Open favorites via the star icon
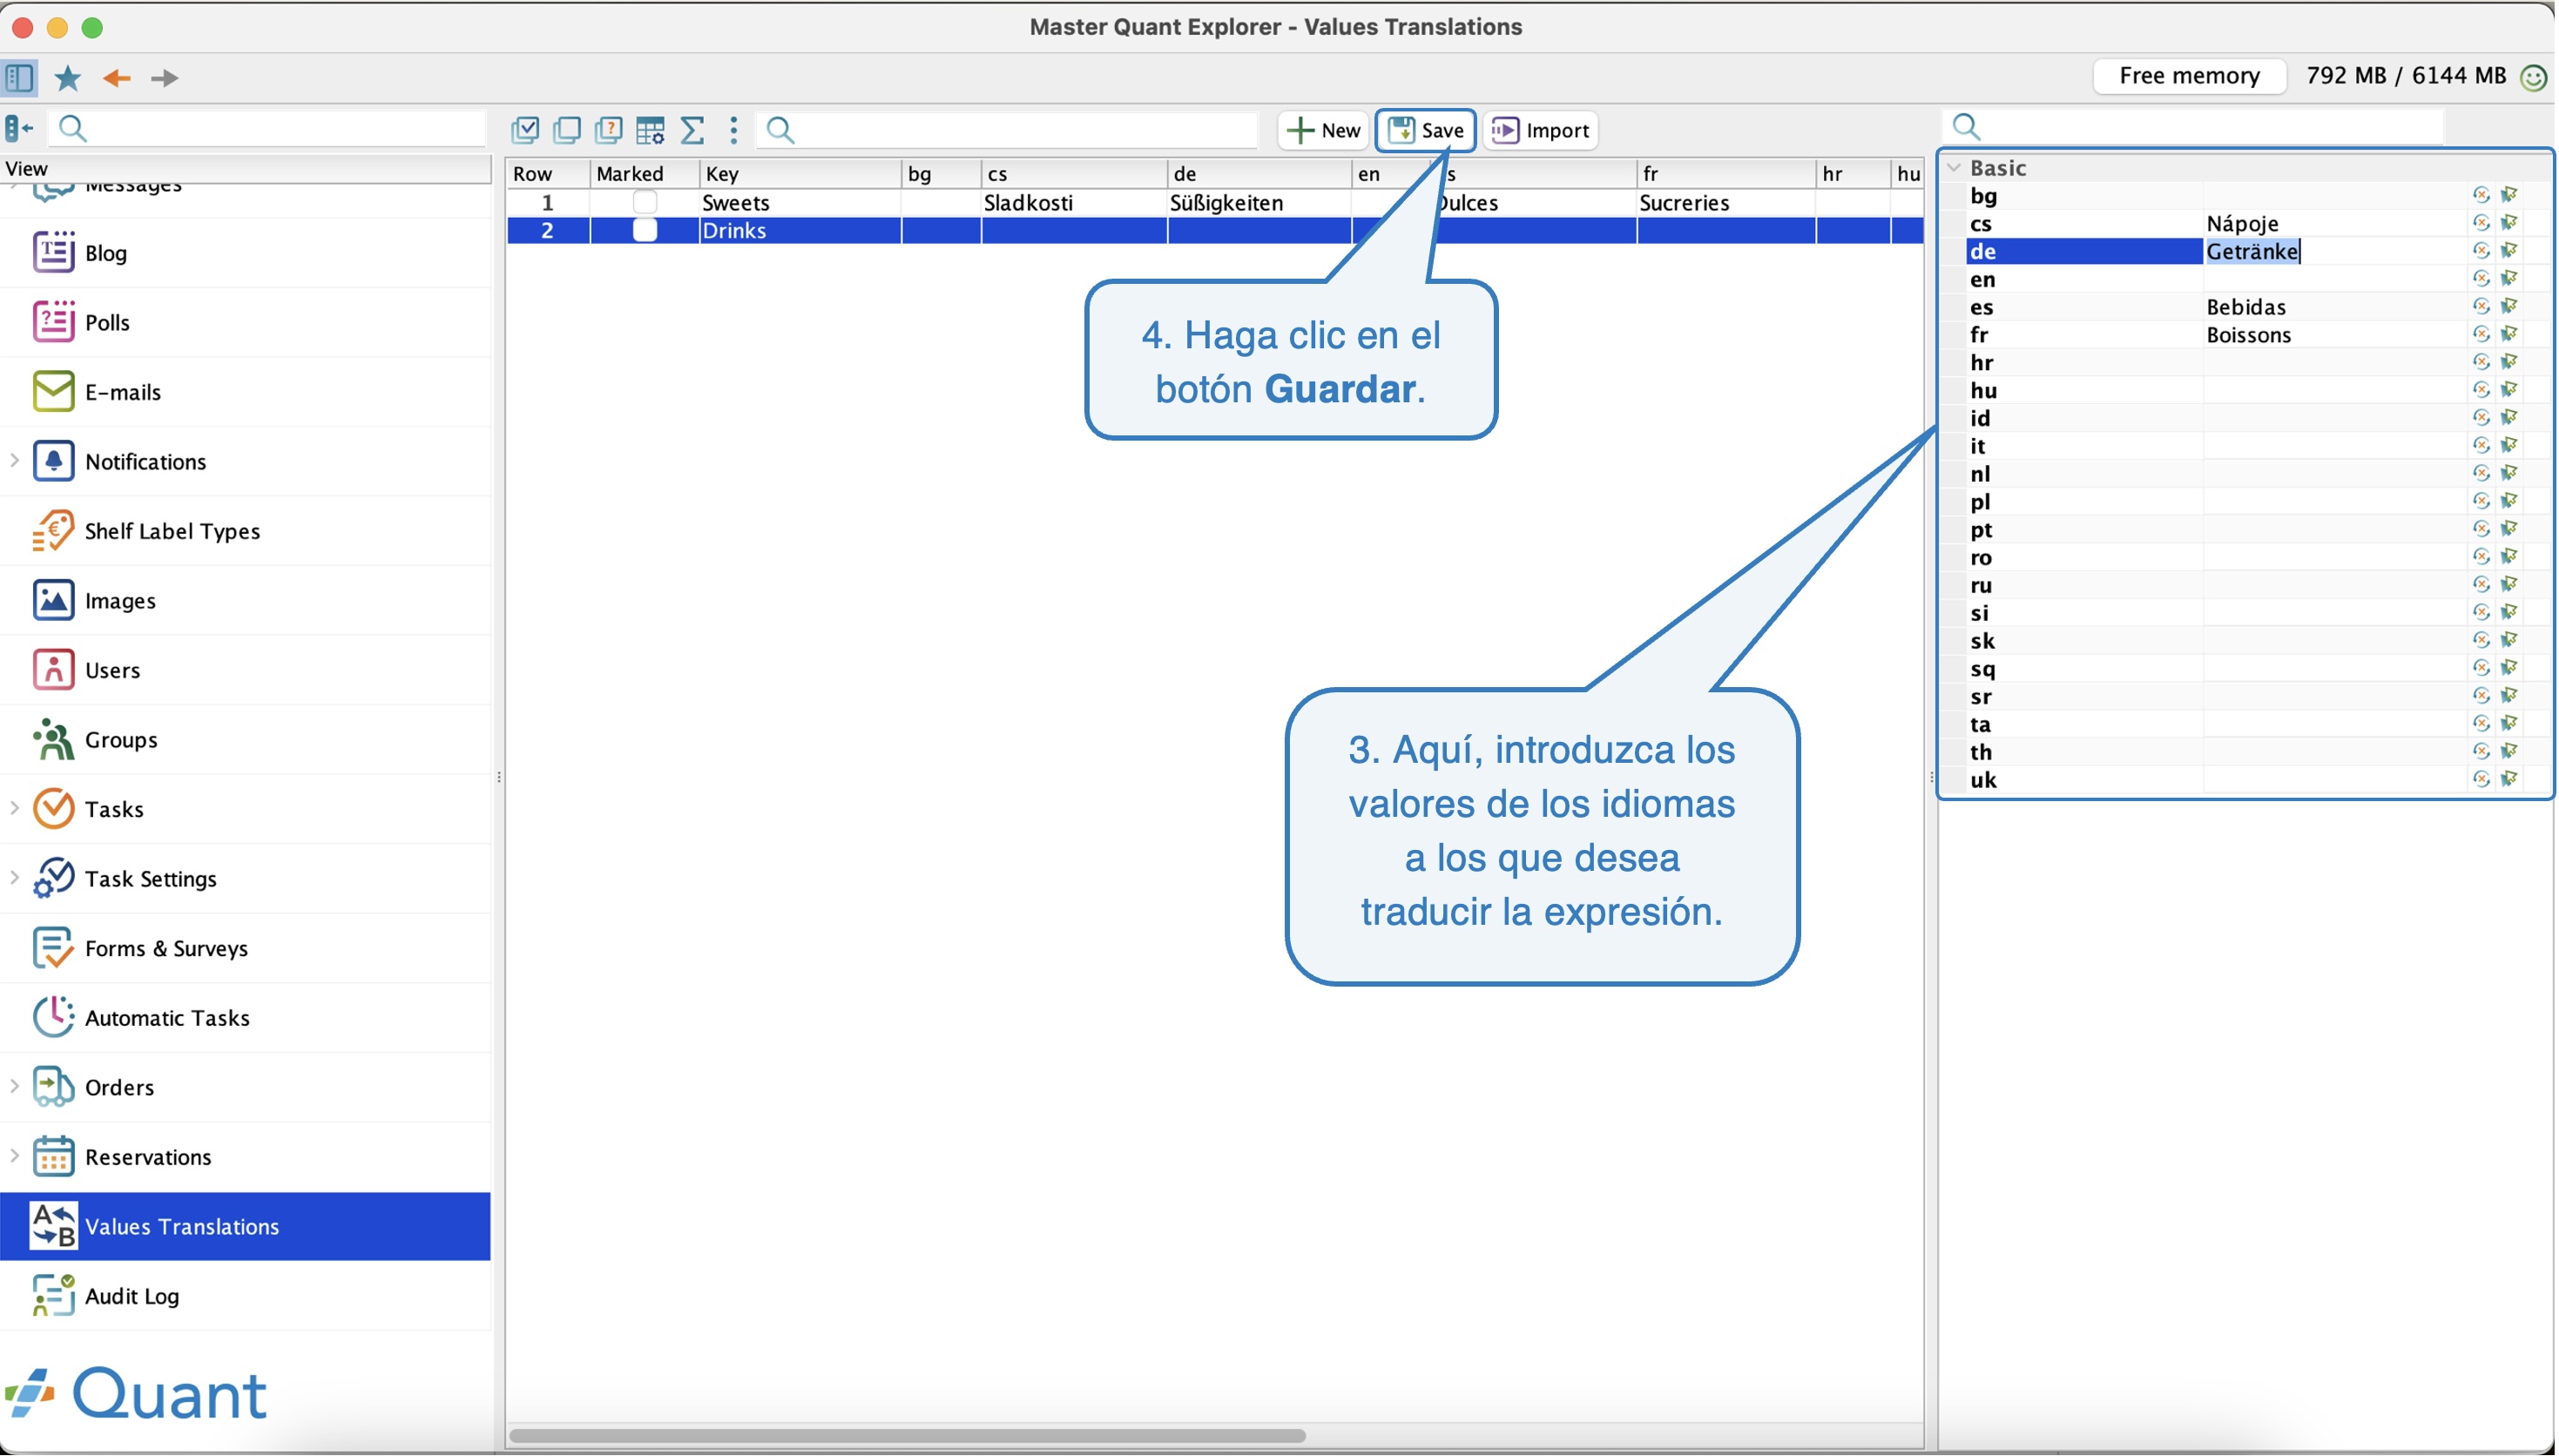This screenshot has height=1456, width=2559. 67,77
